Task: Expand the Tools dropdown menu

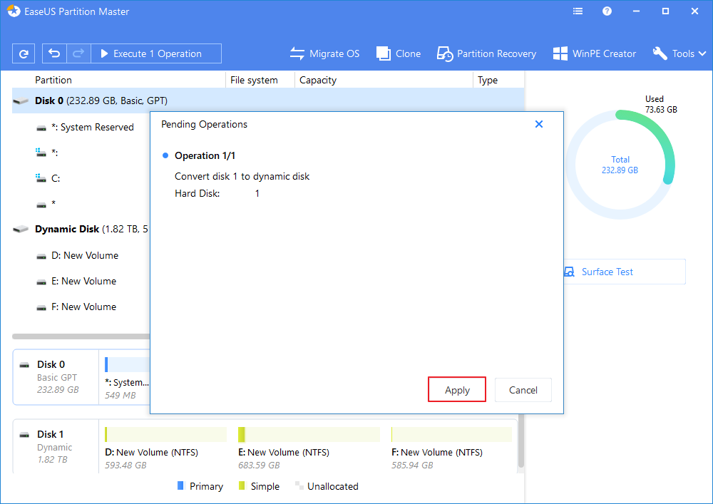Action: pyautogui.click(x=679, y=53)
